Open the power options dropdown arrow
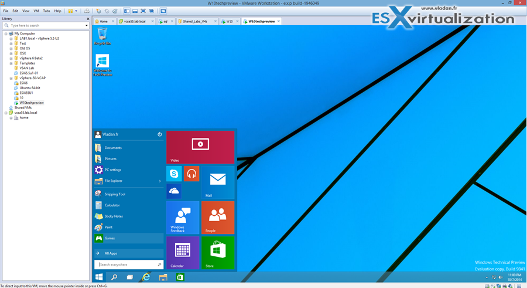Viewport: 527px width, 288px height. pos(76,11)
